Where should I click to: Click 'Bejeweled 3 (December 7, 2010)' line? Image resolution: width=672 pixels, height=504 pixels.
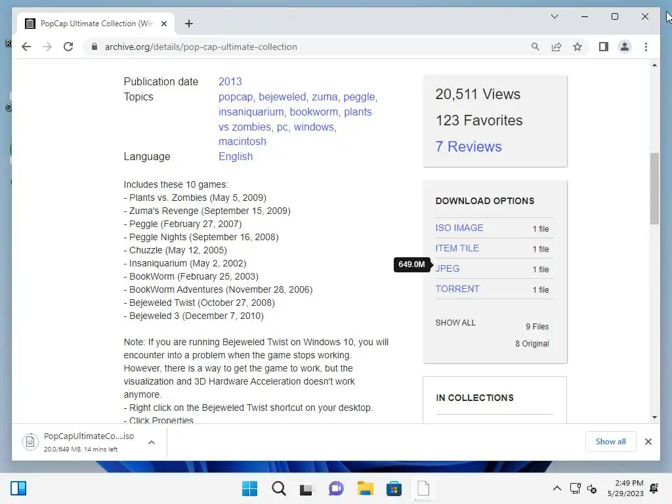[194, 316]
